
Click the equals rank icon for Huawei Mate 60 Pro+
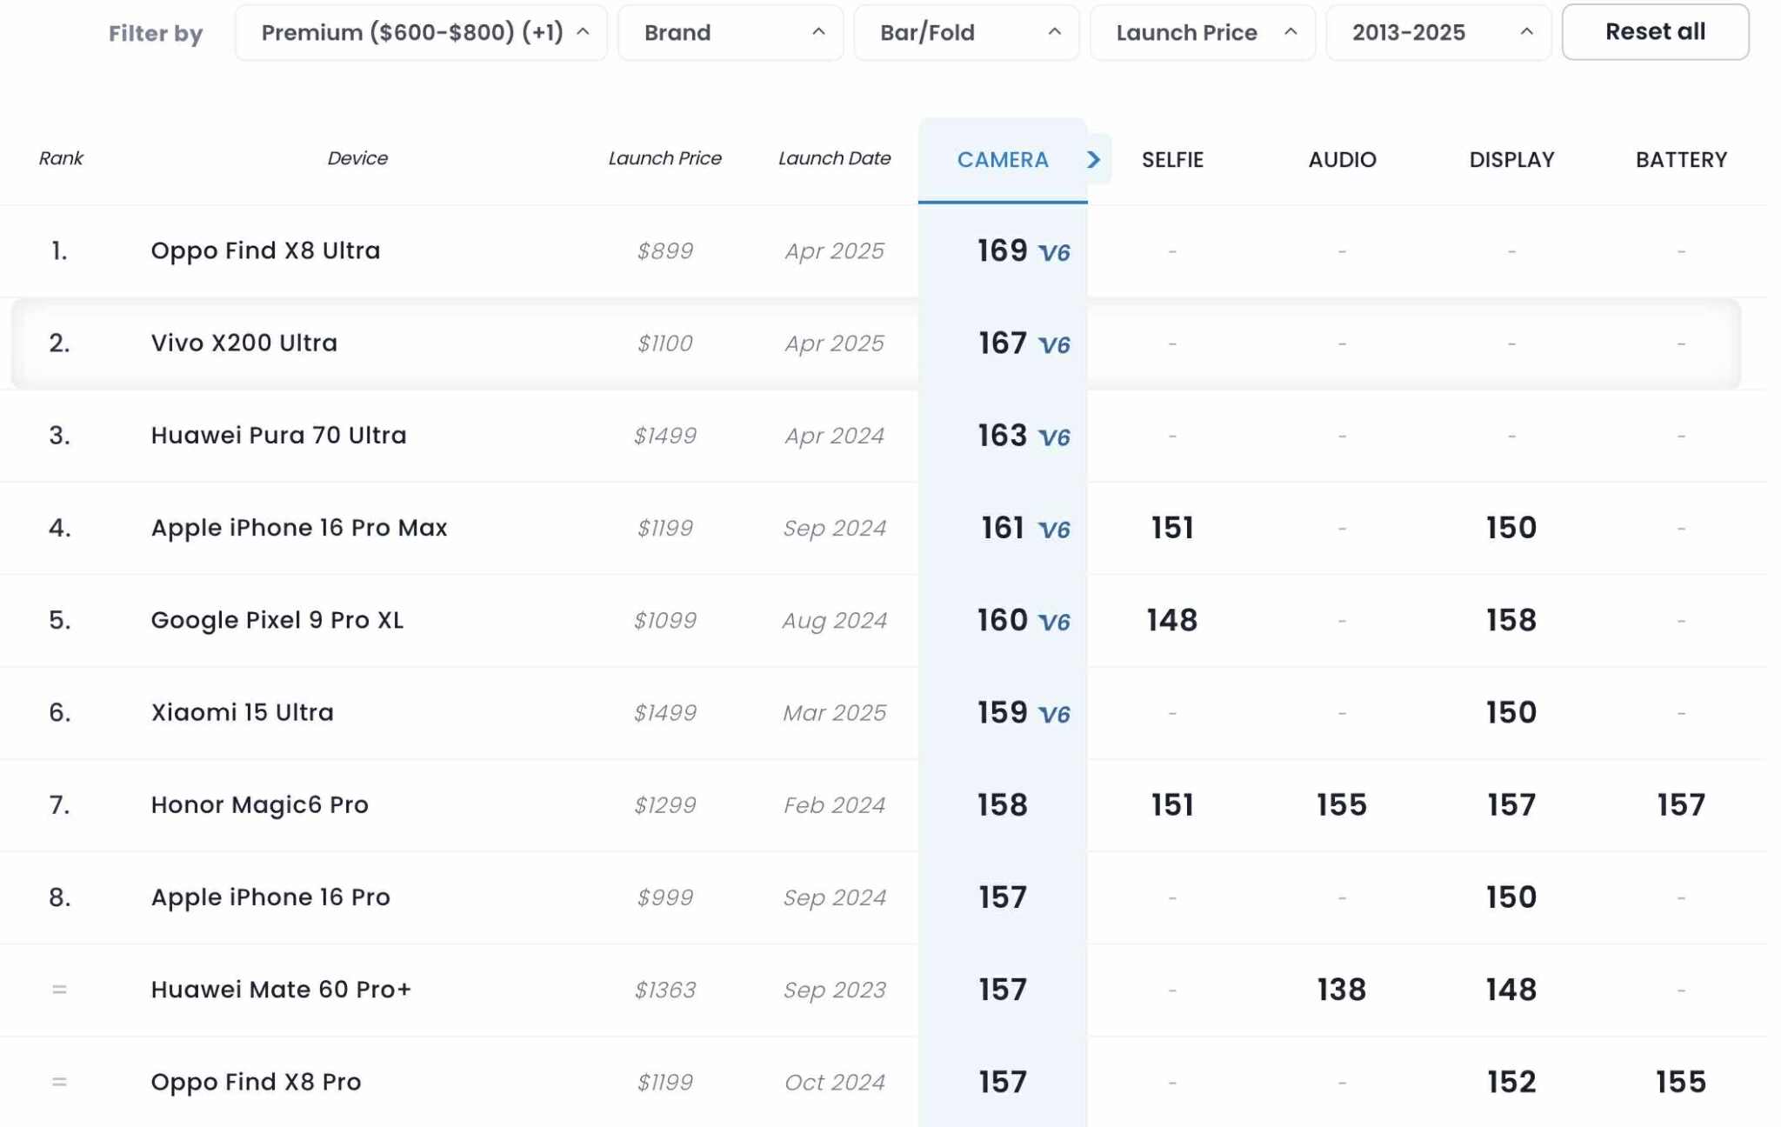pos(59,990)
